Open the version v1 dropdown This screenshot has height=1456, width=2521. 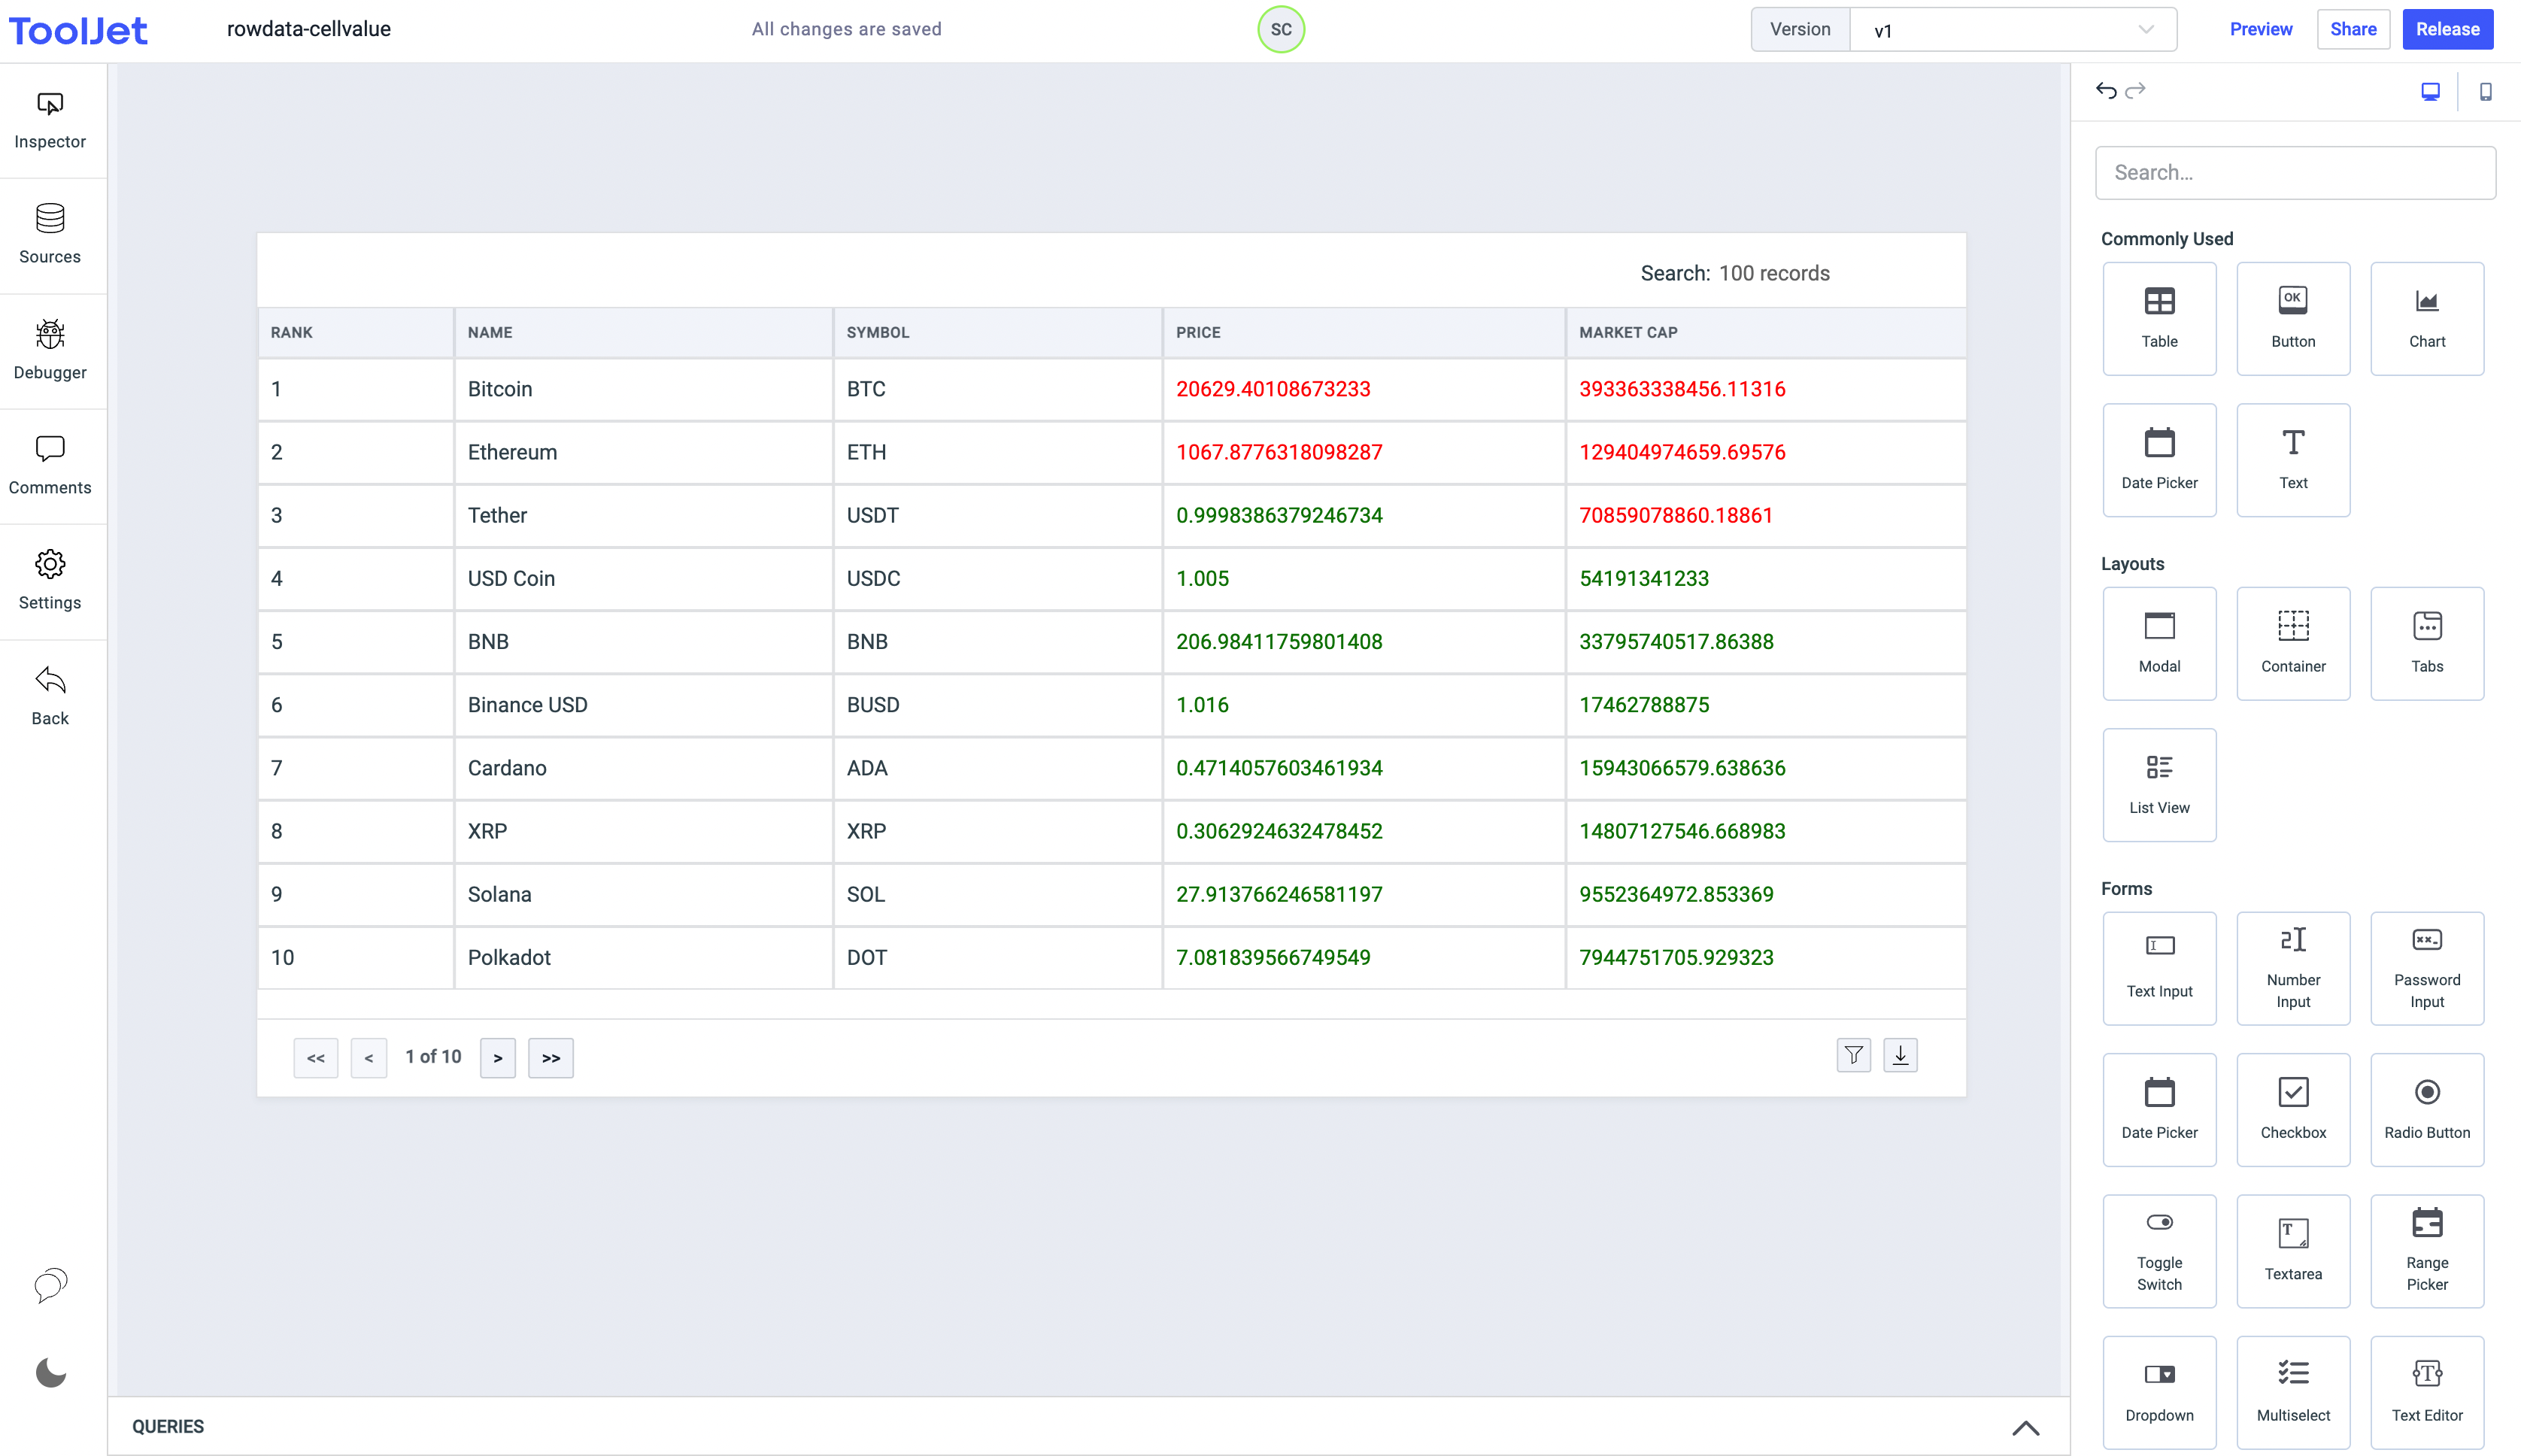click(x=2013, y=30)
